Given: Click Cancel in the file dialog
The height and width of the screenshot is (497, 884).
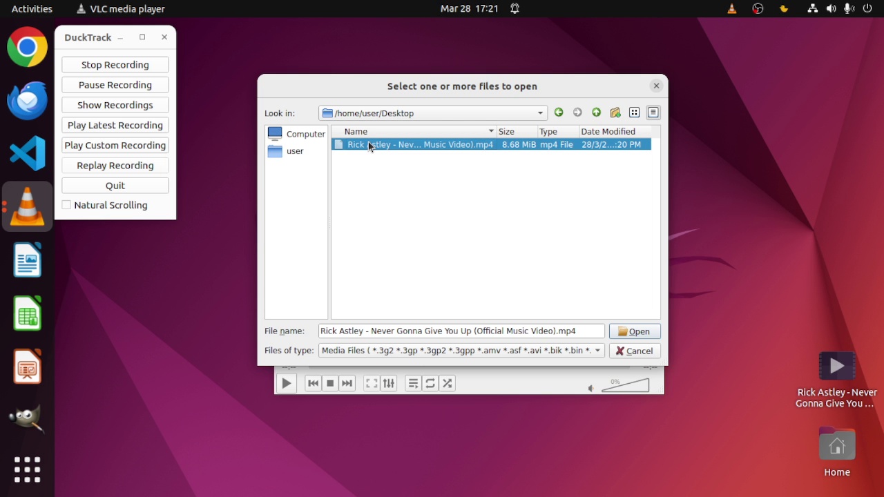Looking at the screenshot, I should 635,351.
